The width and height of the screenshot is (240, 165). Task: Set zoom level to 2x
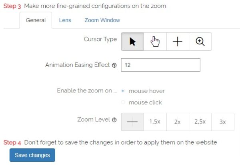pyautogui.click(x=177, y=122)
